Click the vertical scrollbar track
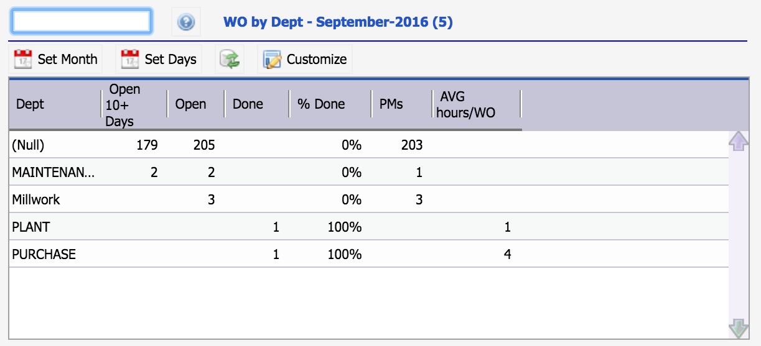Image resolution: width=761 pixels, height=346 pixels. (x=738, y=236)
